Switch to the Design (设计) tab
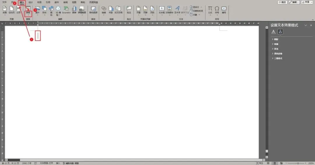The image size is (315, 165). [31, 2]
